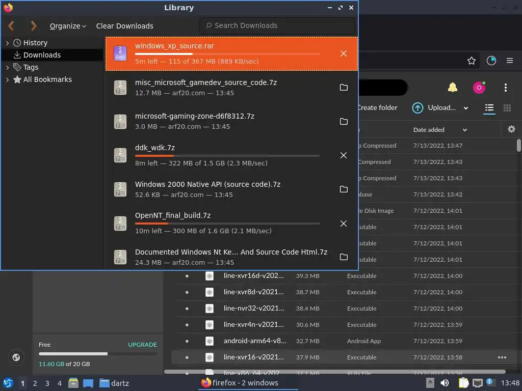The image size is (522, 391).
Task: Select microsoft-gaming-zone-d6f8312.7z filename
Action: pos(194,116)
